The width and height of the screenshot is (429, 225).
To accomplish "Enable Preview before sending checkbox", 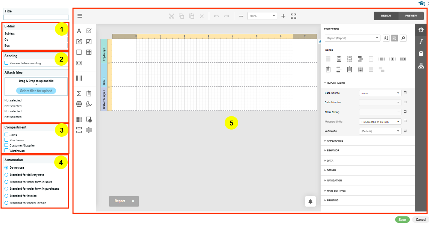I will tap(6, 63).
